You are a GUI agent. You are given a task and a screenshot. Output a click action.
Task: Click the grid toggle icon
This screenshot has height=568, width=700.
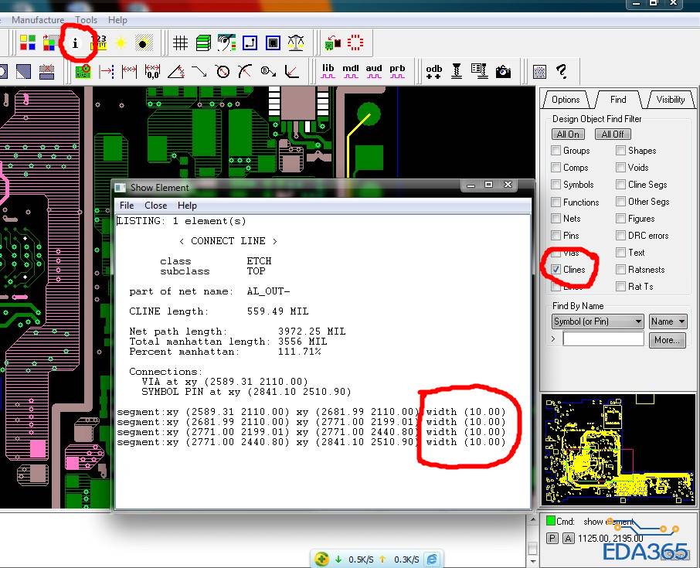point(180,43)
